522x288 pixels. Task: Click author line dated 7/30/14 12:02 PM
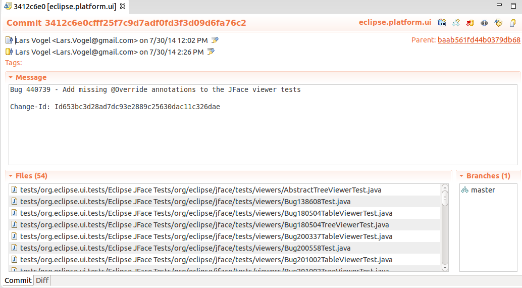(x=112, y=40)
